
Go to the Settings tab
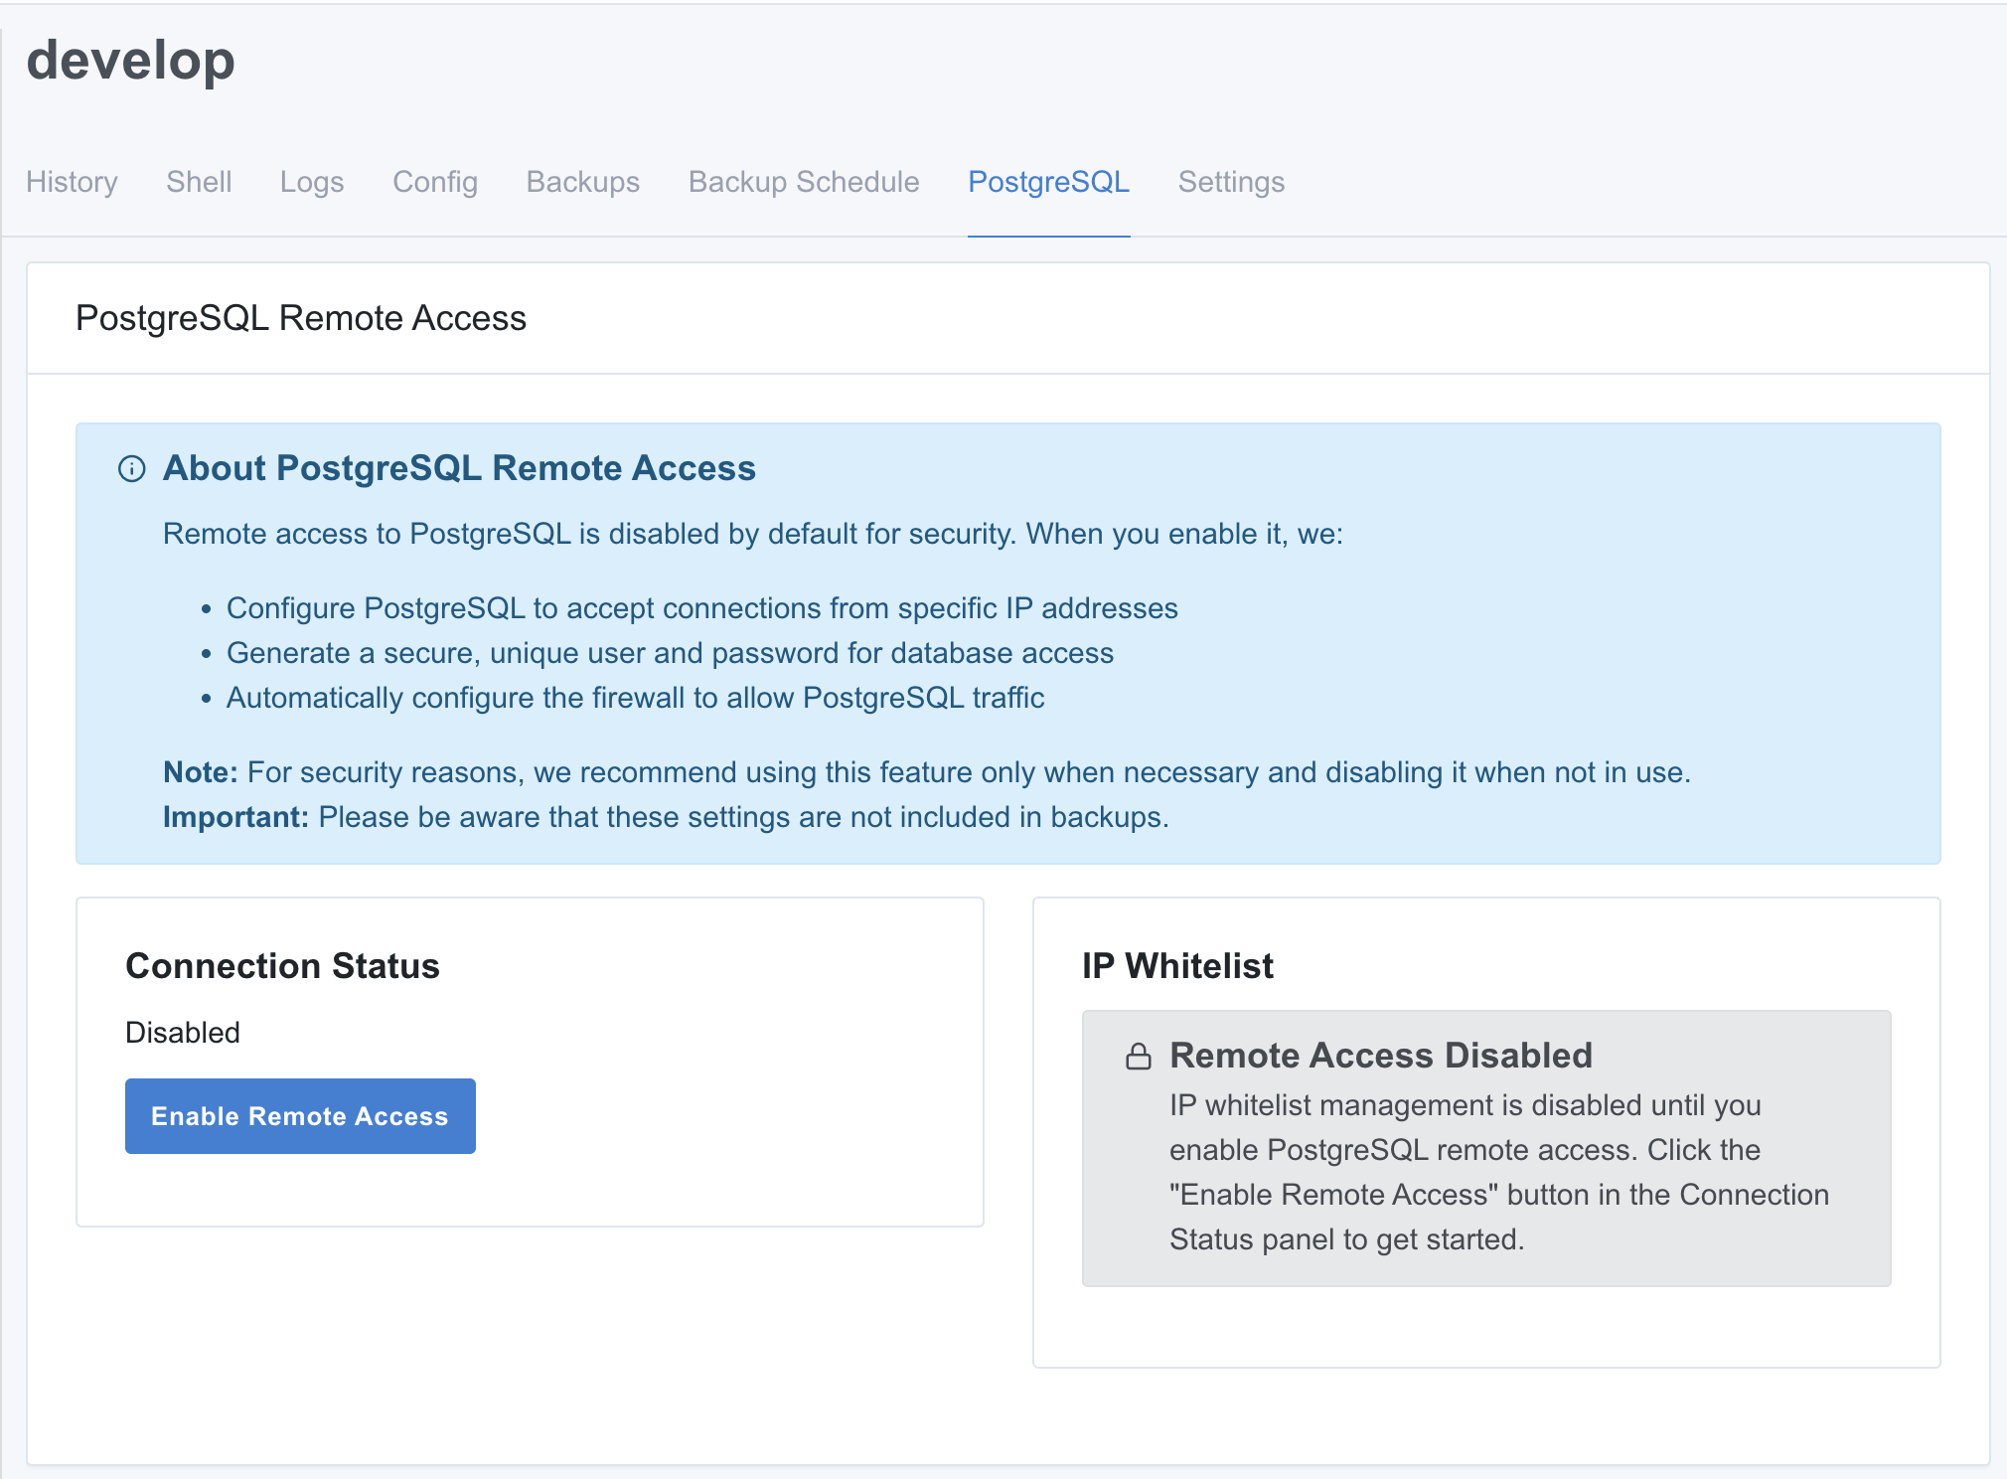[x=1231, y=182]
